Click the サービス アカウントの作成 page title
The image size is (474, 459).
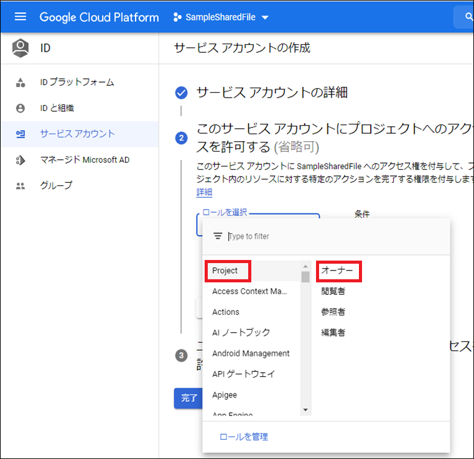(x=243, y=48)
